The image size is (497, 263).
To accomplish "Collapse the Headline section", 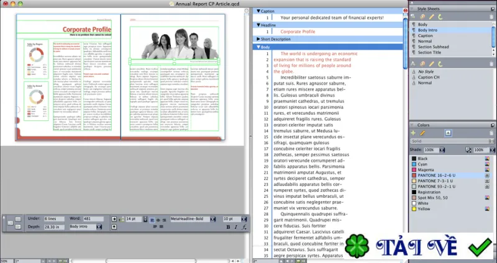I will coord(258,25).
